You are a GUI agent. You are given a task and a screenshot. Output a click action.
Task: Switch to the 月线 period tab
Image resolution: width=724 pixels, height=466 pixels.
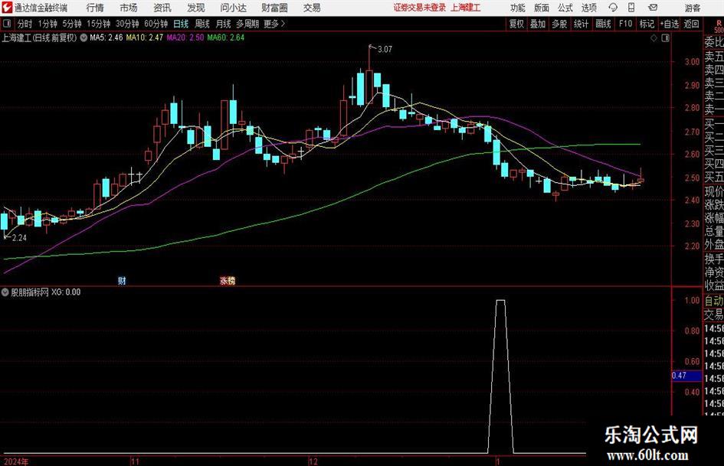(224, 24)
